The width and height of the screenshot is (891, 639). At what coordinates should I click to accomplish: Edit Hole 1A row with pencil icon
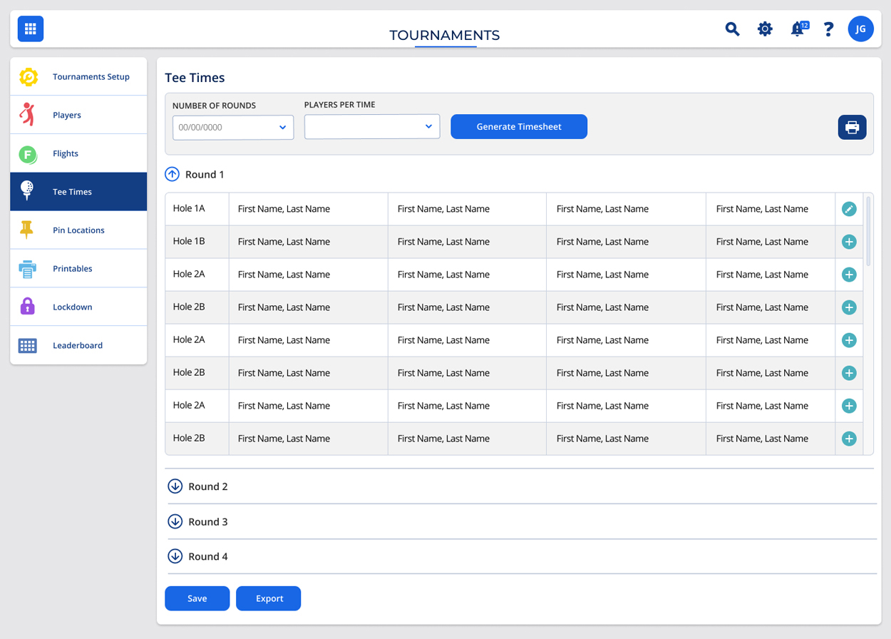click(848, 209)
